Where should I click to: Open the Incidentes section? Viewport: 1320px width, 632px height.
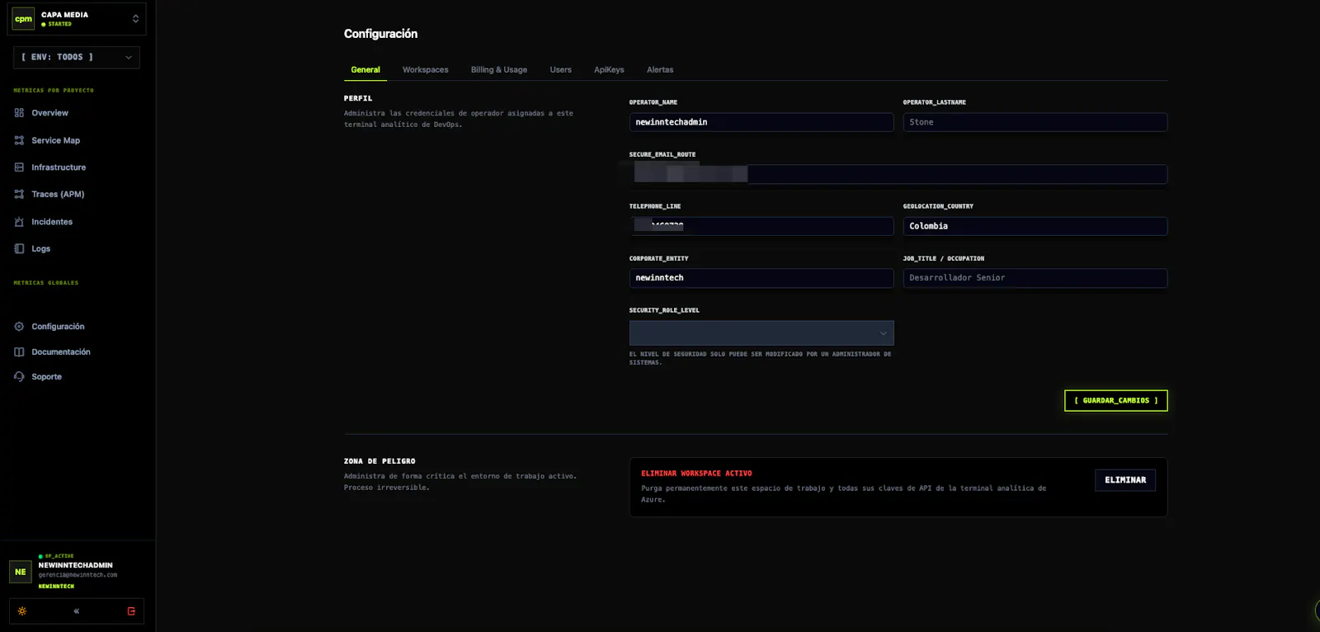tap(52, 222)
